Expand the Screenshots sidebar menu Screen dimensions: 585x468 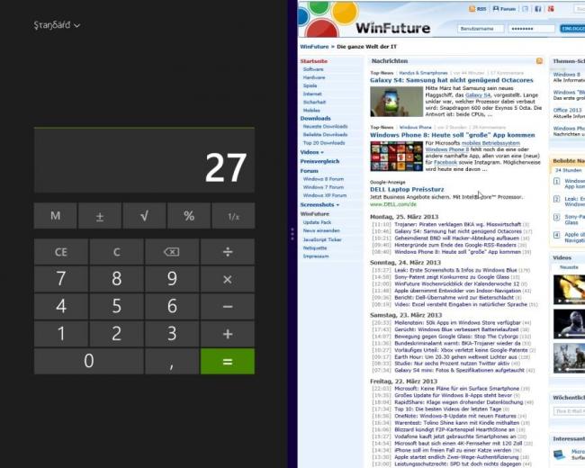pos(319,205)
